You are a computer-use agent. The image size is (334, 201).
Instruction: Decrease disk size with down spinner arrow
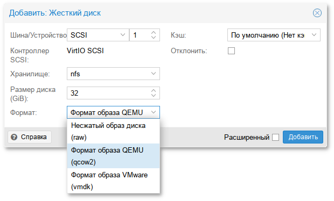pyautogui.click(x=154, y=95)
